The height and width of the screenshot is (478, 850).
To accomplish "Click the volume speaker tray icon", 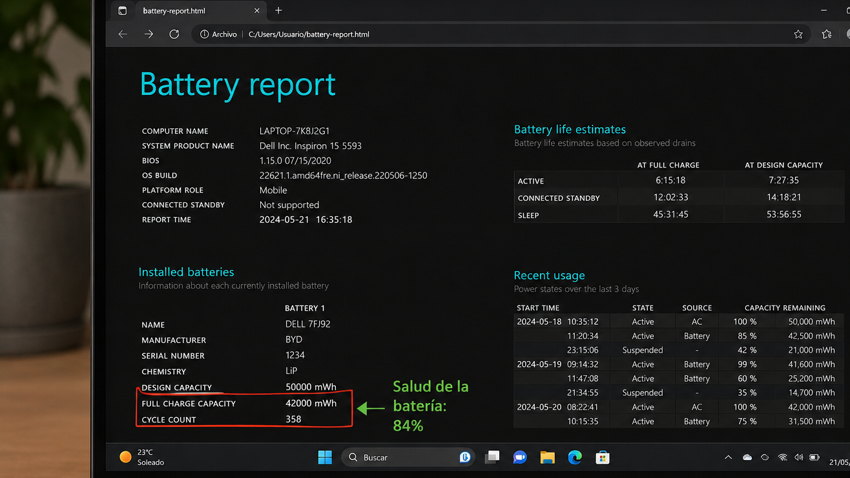I will tap(798, 457).
